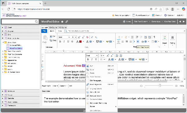Click the ribbon Cut scissors button
This screenshot has height=113, width=187.
point(52,36)
